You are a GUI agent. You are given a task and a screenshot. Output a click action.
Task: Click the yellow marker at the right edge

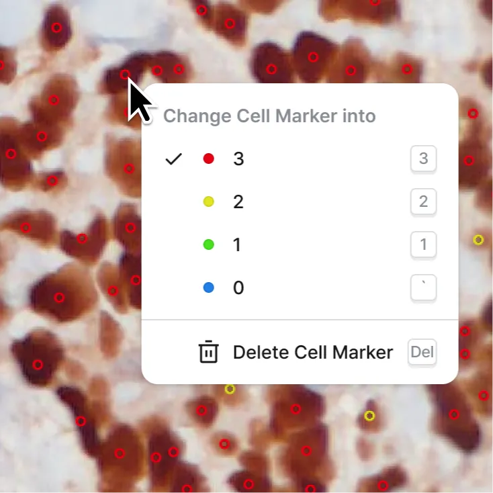[478, 240]
